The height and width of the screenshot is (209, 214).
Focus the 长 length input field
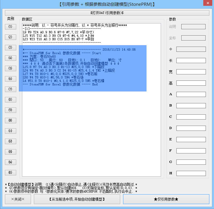coord(191,60)
